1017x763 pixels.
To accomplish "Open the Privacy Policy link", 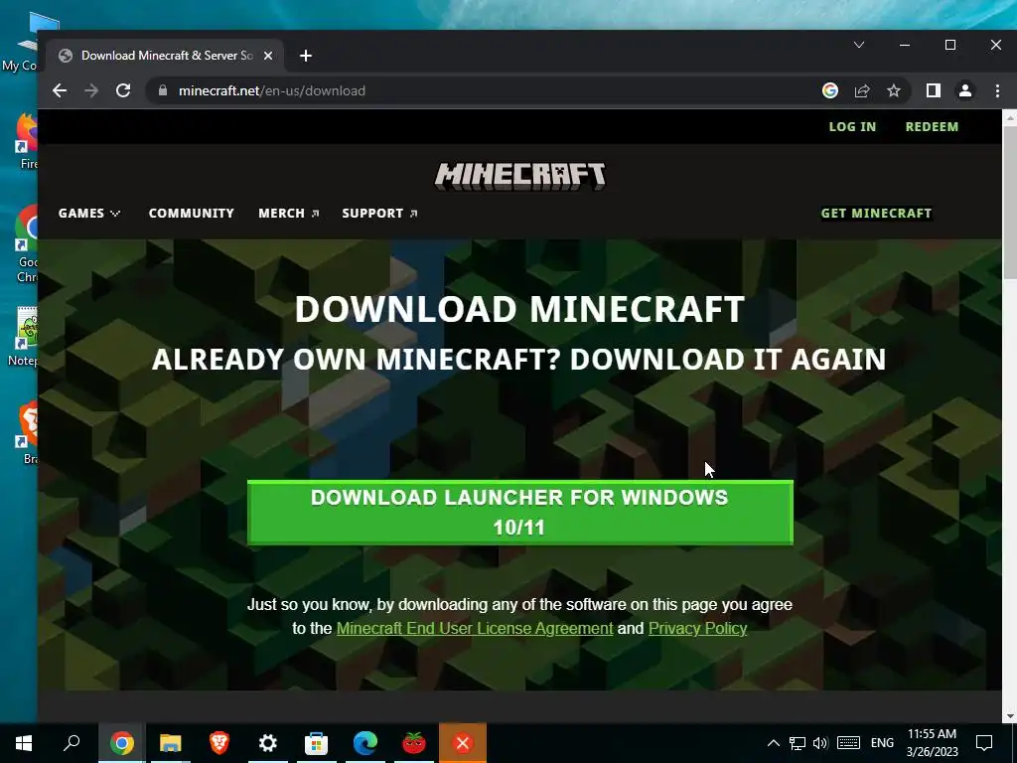I will [698, 628].
